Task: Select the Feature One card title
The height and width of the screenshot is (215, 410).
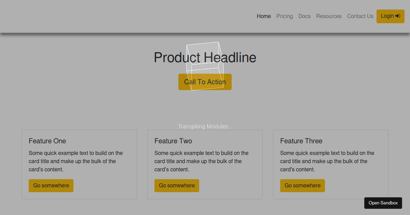Action: click(x=47, y=141)
